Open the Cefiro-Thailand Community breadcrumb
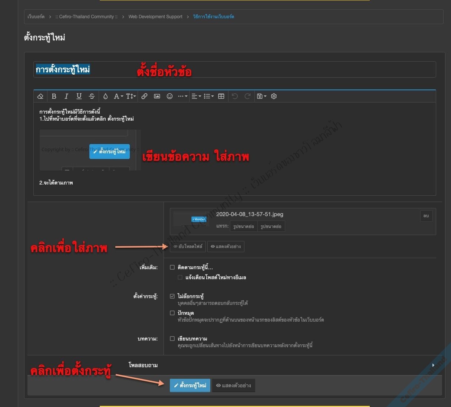Image resolution: width=451 pixels, height=407 pixels. pos(86,17)
